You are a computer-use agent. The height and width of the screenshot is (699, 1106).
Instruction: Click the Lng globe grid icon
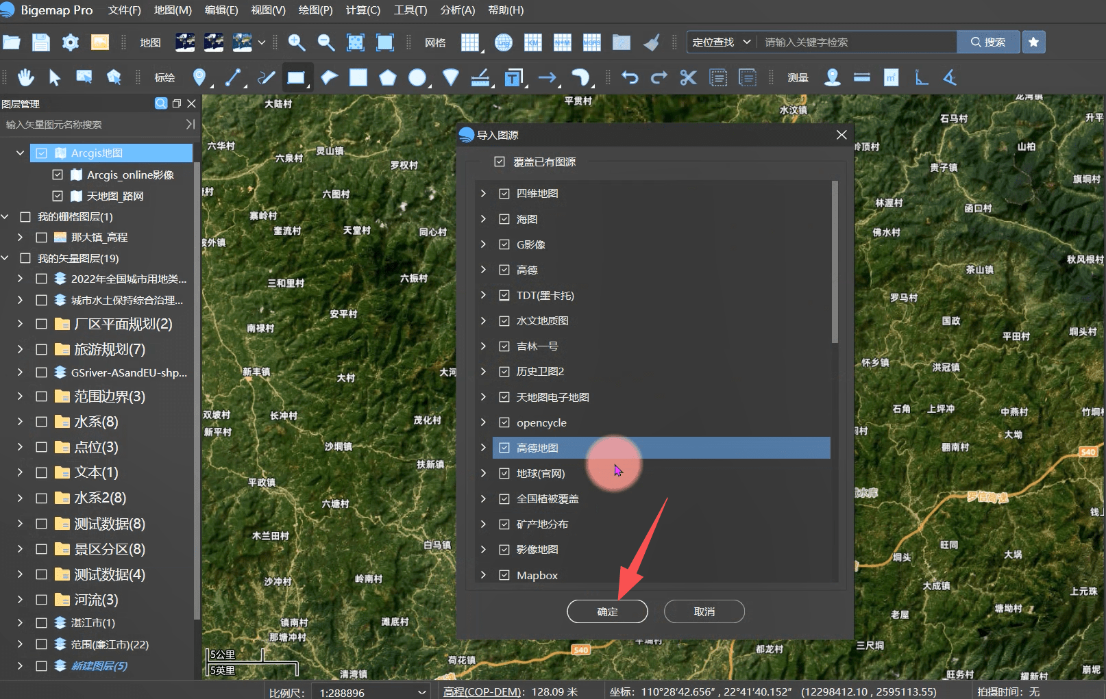tap(504, 42)
